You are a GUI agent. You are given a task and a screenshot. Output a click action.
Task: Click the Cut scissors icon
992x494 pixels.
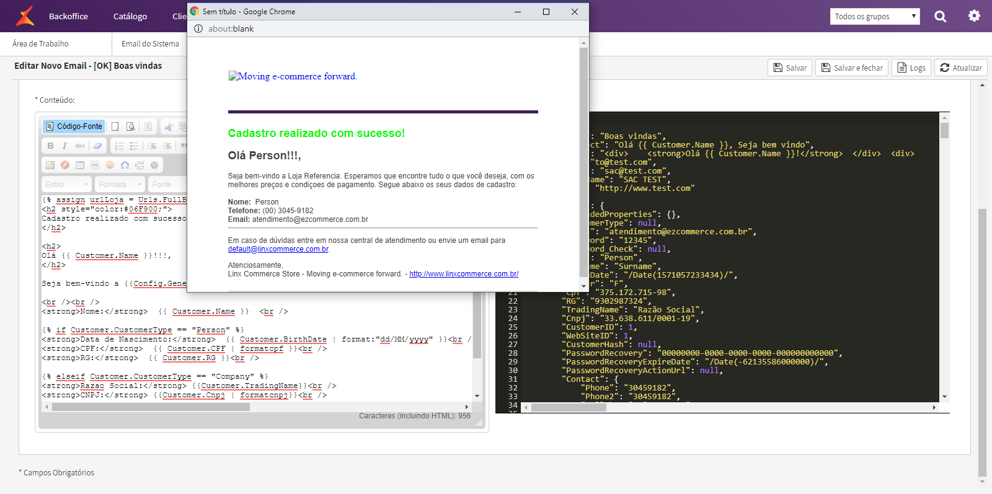[x=169, y=126]
